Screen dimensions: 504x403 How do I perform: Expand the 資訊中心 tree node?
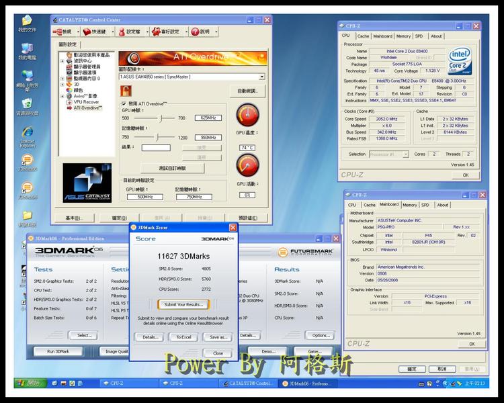coord(62,61)
